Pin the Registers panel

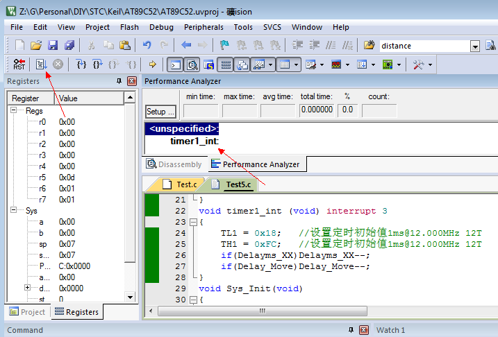coord(119,81)
